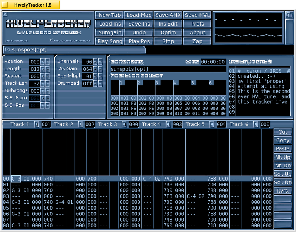Screen dimensions: 296x232
Task: Click the Scl. Up button
Action: pos(282,174)
